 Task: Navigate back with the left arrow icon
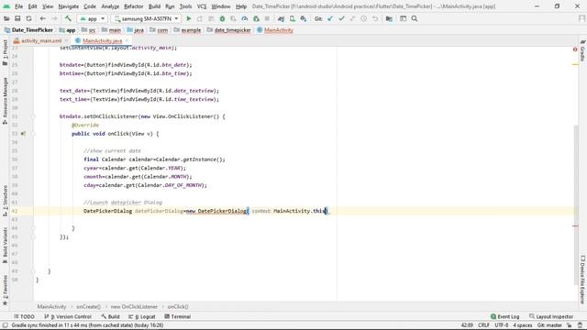point(43,18)
